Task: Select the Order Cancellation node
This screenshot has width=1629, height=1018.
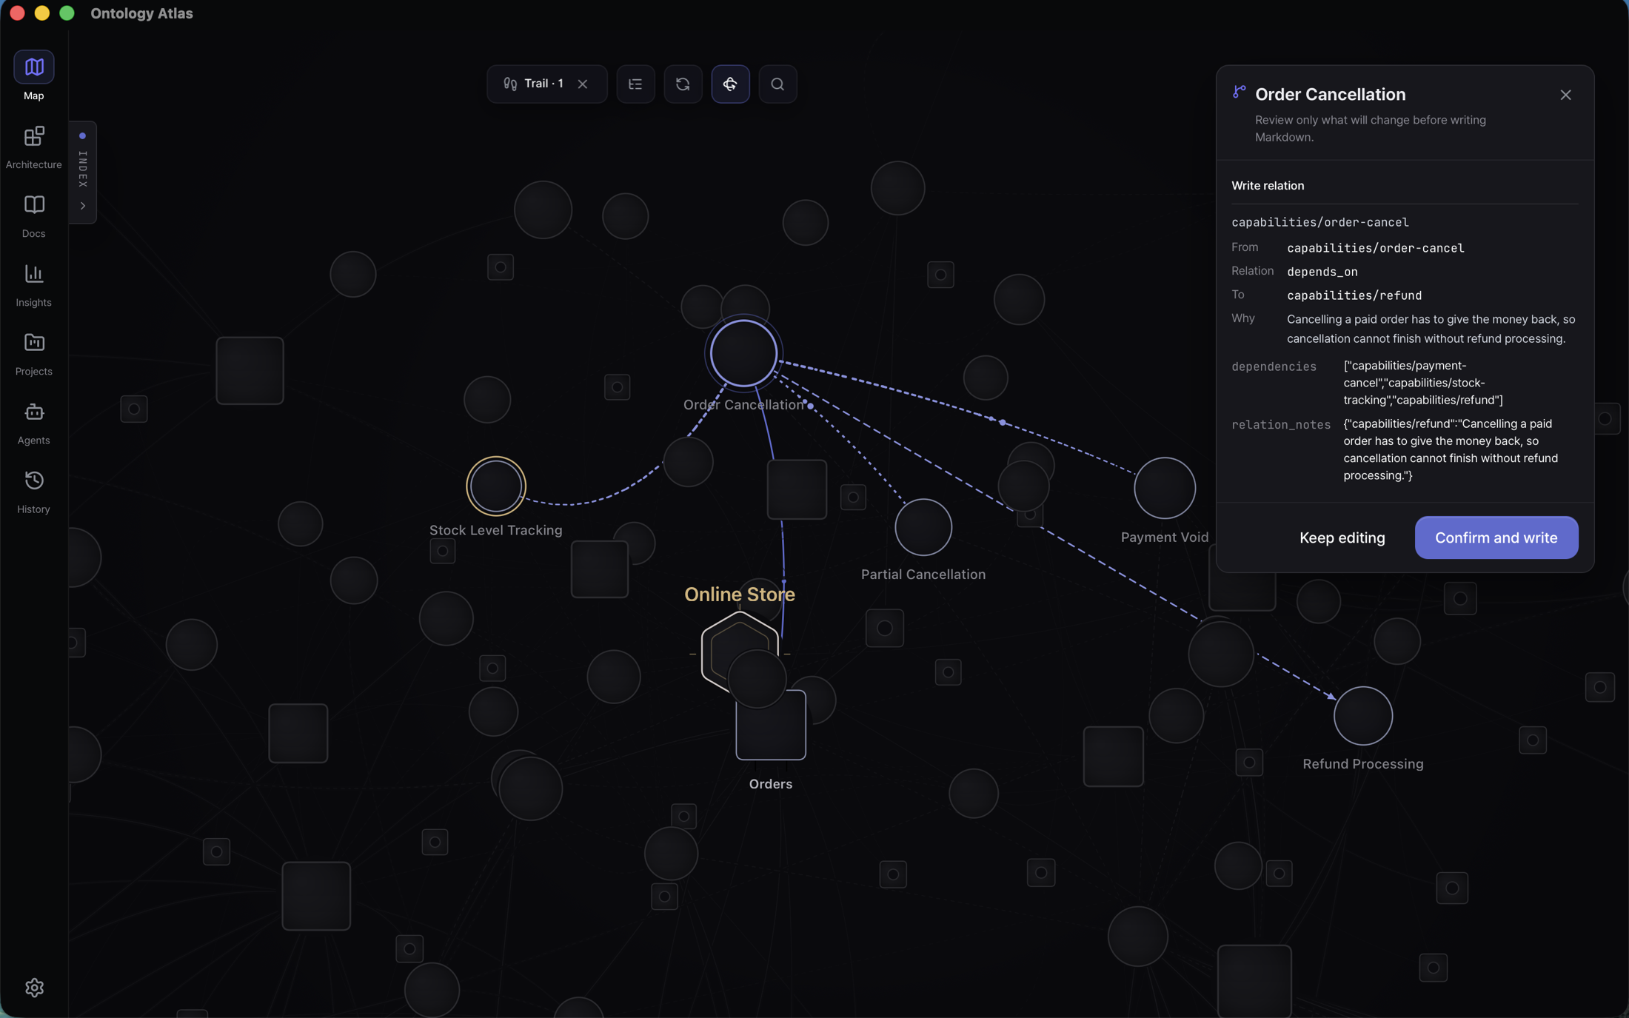Action: point(743,353)
